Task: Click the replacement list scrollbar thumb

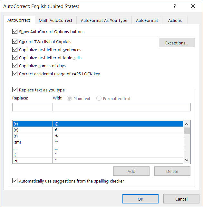Action: 187,131
